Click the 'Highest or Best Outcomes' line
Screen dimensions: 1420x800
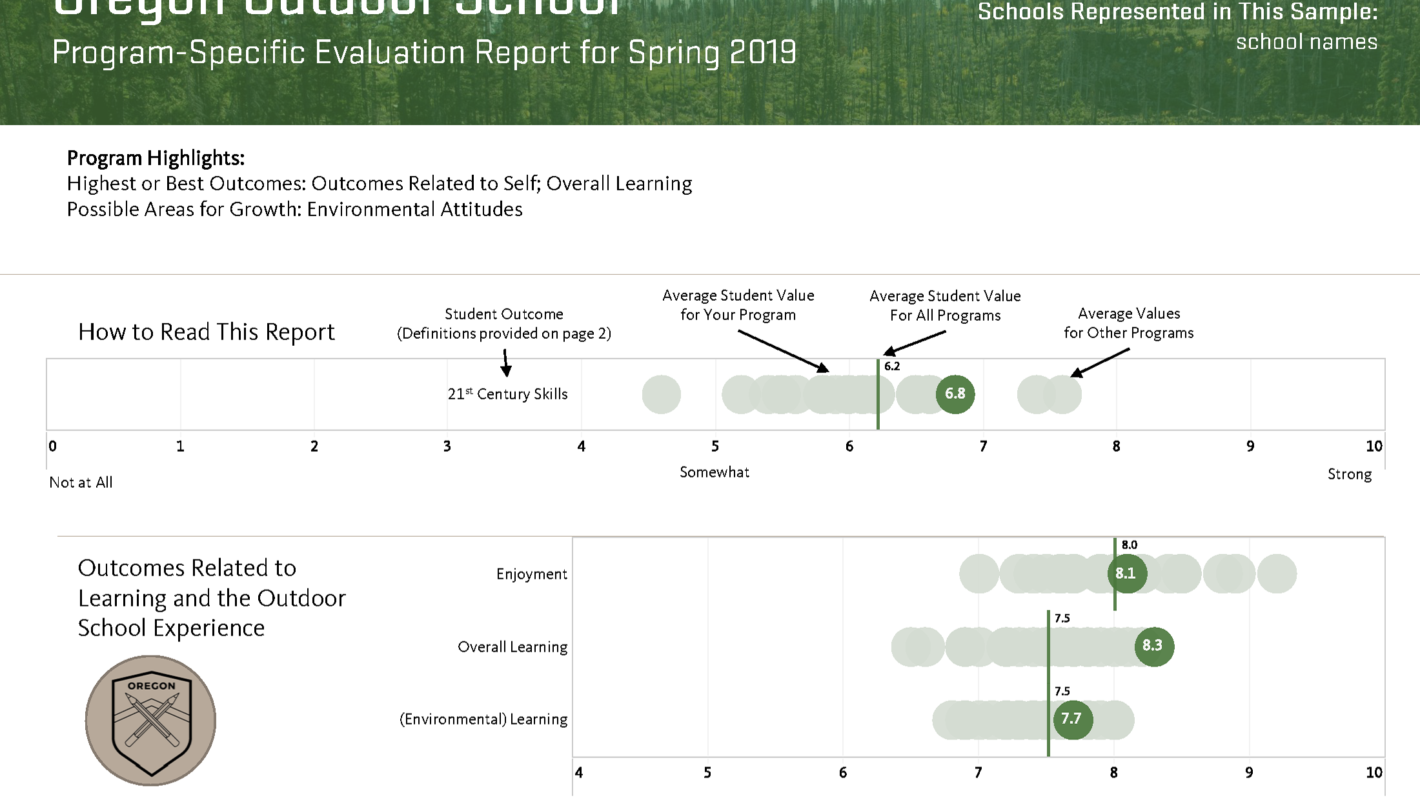(x=380, y=184)
